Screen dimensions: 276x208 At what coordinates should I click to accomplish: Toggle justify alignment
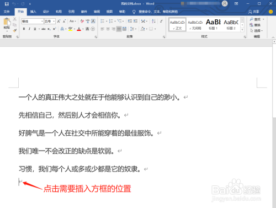tap(119, 29)
